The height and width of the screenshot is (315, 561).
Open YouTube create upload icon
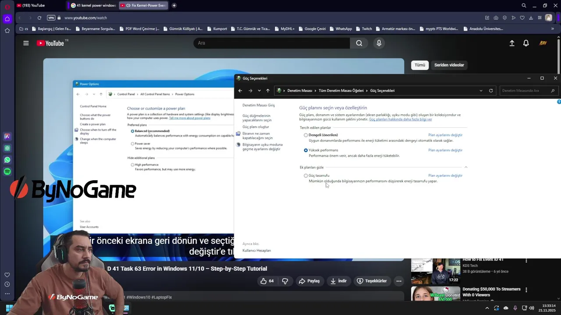click(512, 43)
